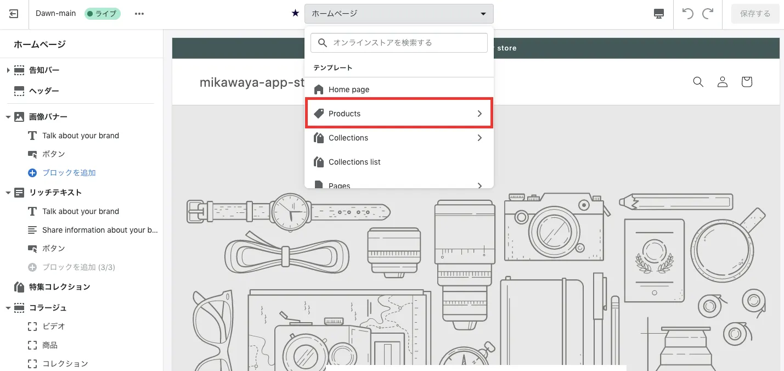Select Collections template entry
Viewport: 784px width, 371px height.
399,138
